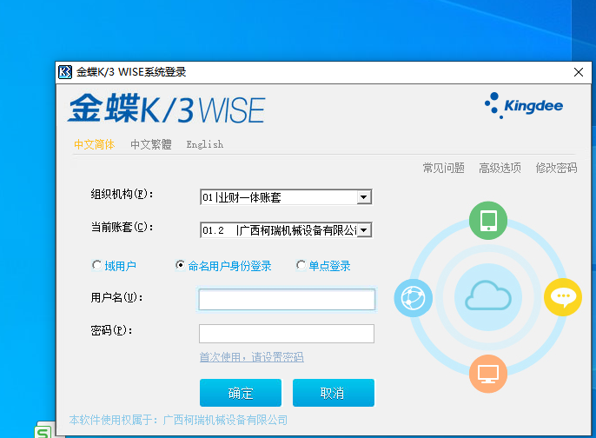The height and width of the screenshot is (438, 596).
Task: Expand the 组织机构 dropdown arrow
Action: click(x=364, y=197)
